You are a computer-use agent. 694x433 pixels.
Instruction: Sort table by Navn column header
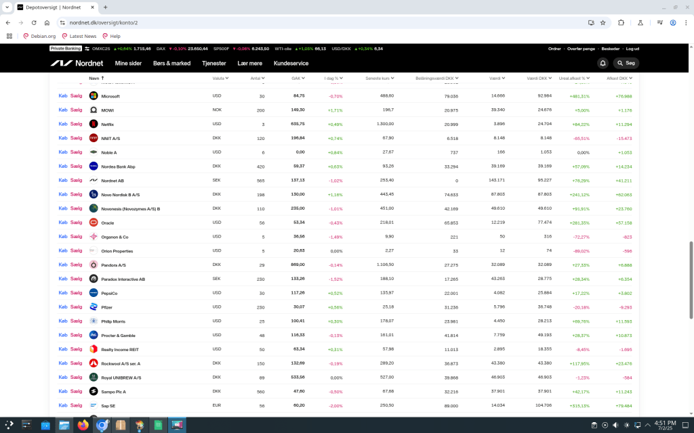95,78
